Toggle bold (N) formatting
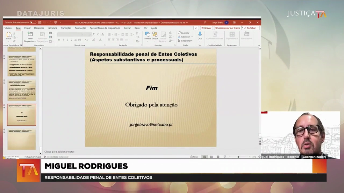Image resolution: width=344 pixels, height=193 pixels. coord(59,40)
